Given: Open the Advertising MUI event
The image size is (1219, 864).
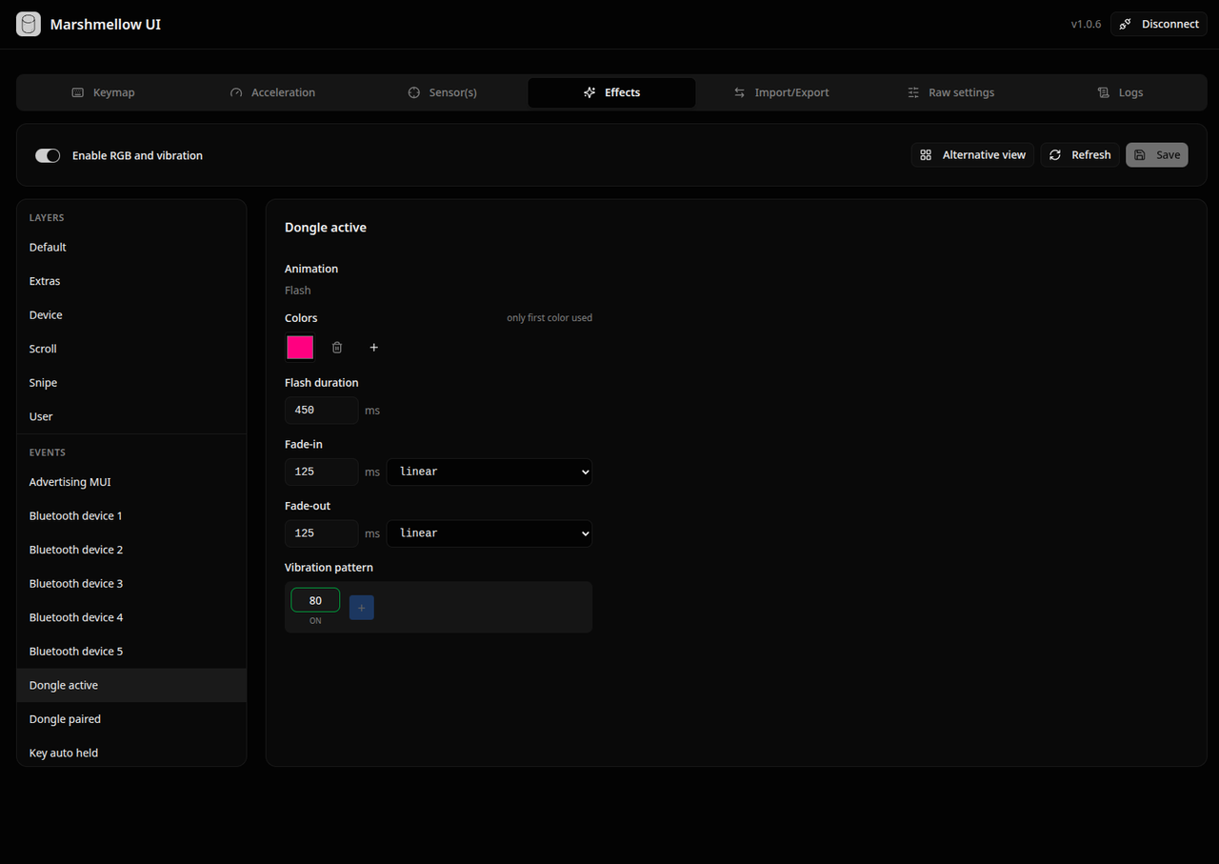Looking at the screenshot, I should pyautogui.click(x=131, y=482).
